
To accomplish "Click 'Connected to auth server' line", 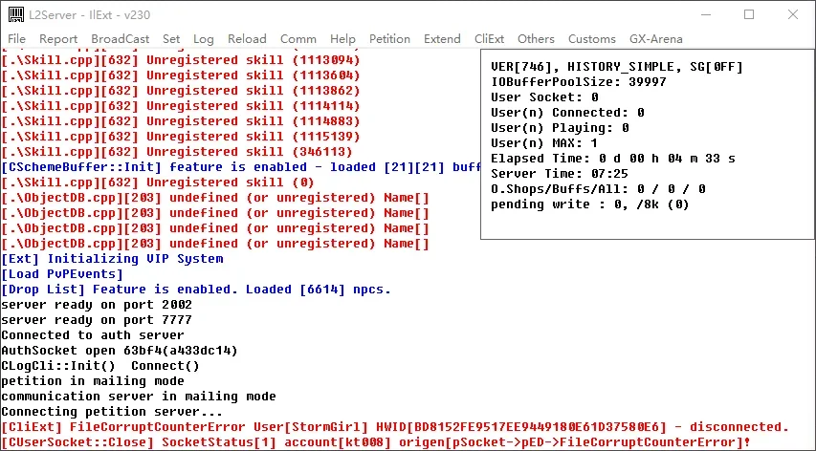I will (x=93, y=335).
